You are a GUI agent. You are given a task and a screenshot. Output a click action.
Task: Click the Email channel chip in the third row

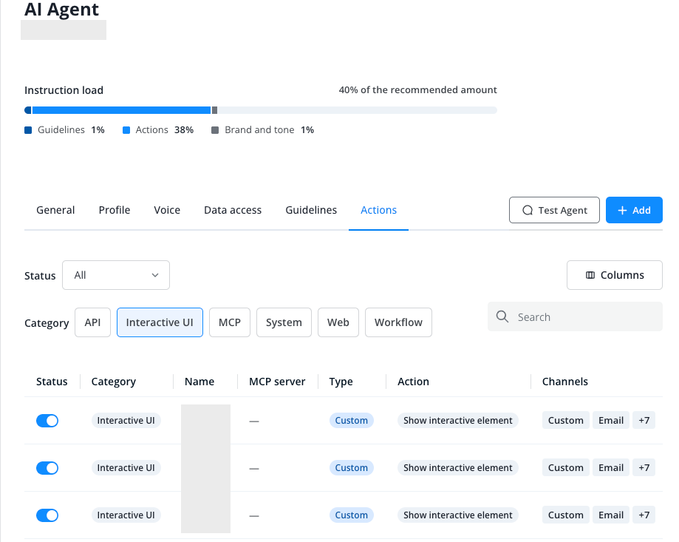click(611, 515)
